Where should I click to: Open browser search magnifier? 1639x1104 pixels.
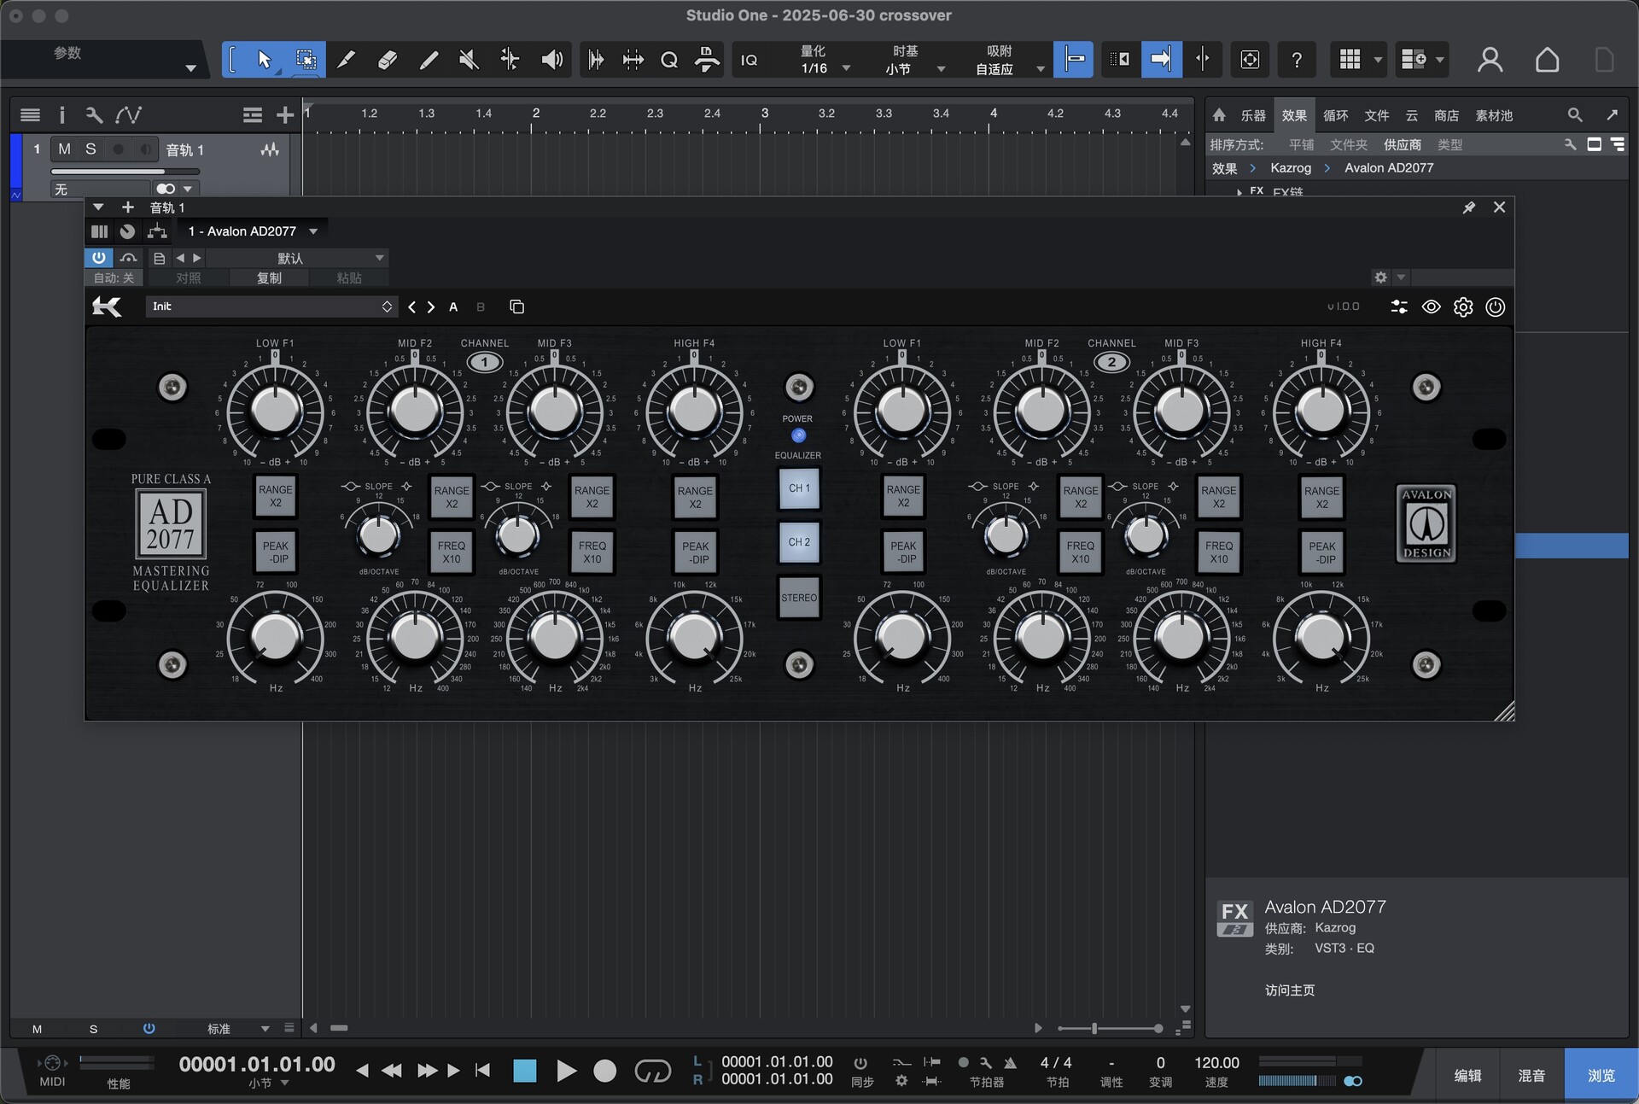(1575, 114)
